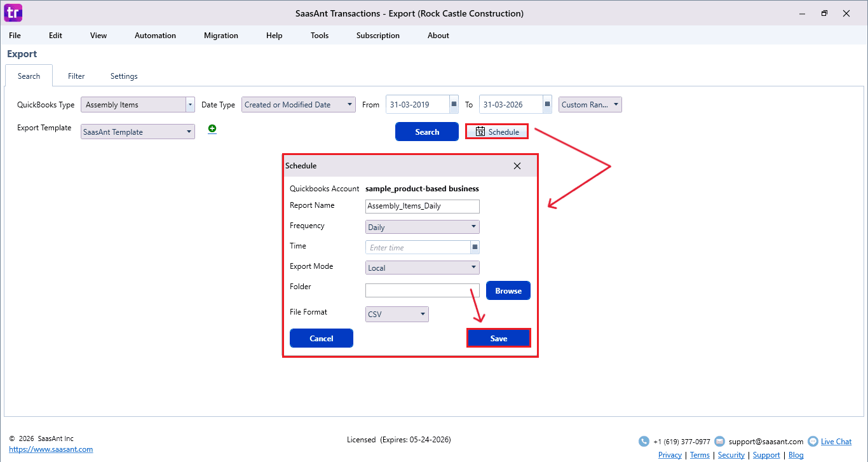
Task: Open the Export Mode Local dropdown
Action: tap(473, 268)
